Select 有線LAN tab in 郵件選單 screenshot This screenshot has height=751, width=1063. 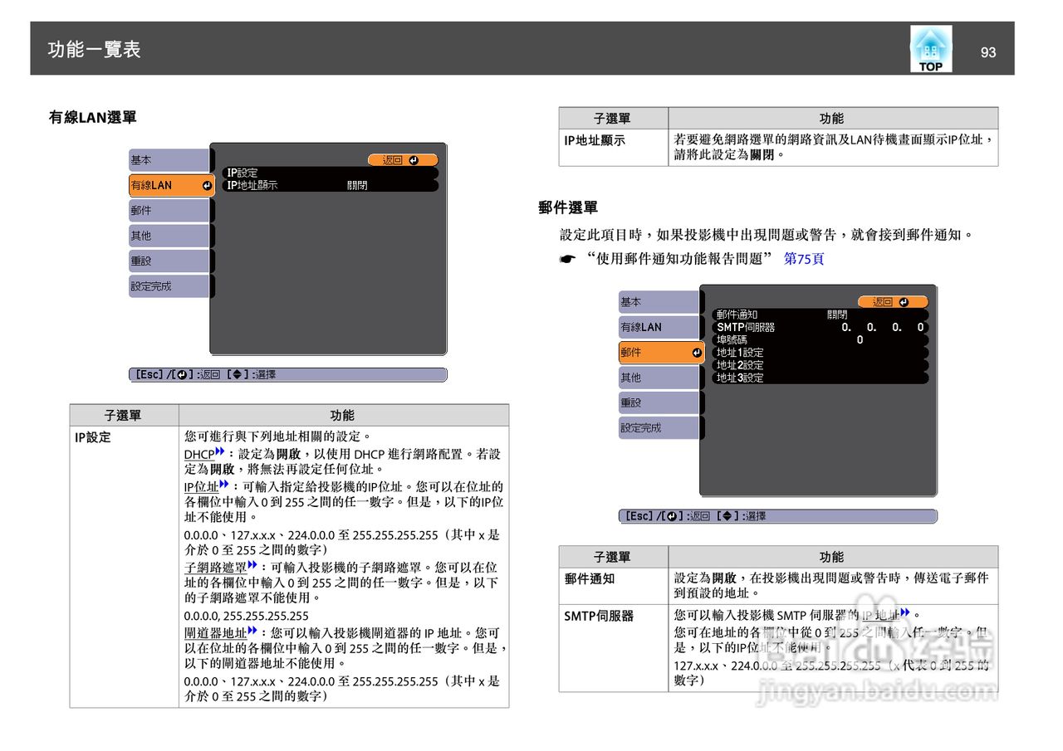point(659,327)
